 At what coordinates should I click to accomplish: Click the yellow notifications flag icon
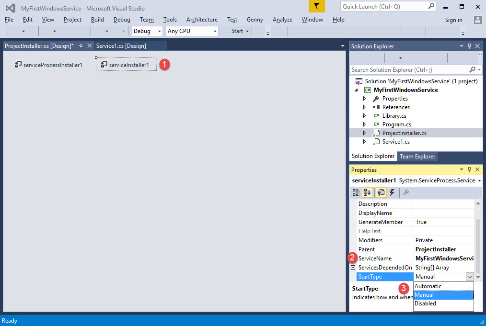tap(316, 6)
